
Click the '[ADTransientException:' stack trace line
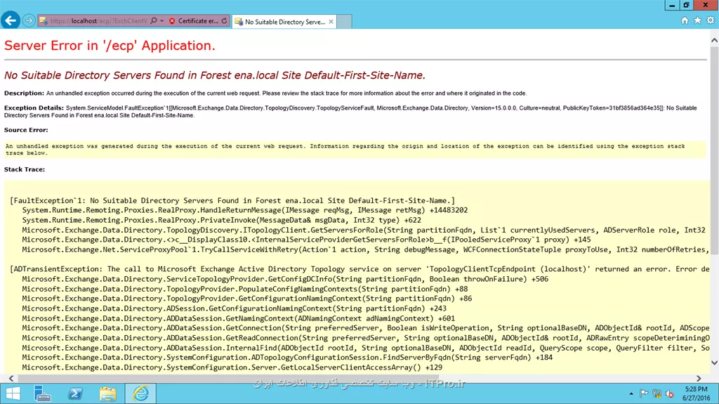360,269
